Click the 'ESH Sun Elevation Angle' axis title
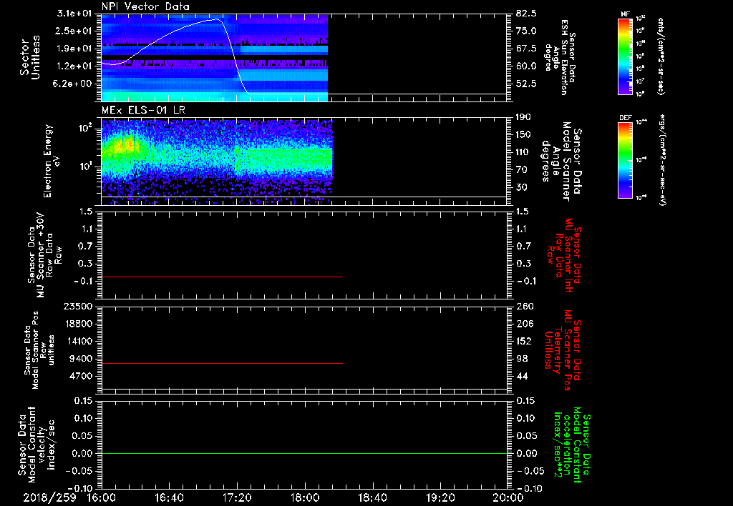Screen dimensions: 733x506 (x=560, y=57)
